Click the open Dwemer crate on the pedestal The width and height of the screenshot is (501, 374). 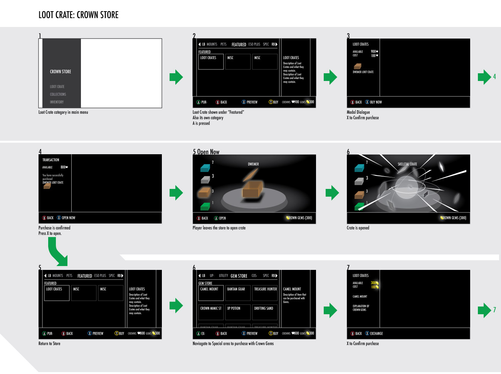pos(252,189)
